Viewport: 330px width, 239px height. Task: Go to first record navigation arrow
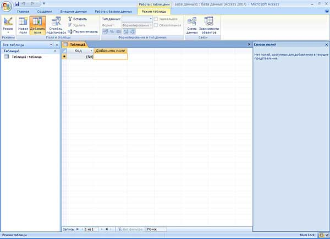click(78, 229)
